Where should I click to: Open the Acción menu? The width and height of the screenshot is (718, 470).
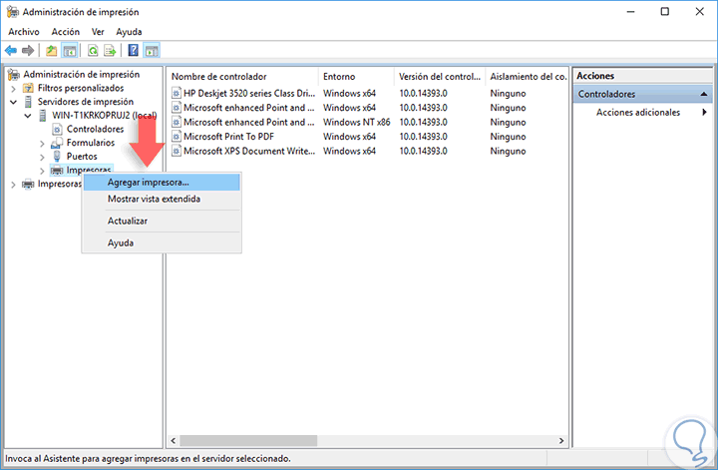tap(66, 32)
